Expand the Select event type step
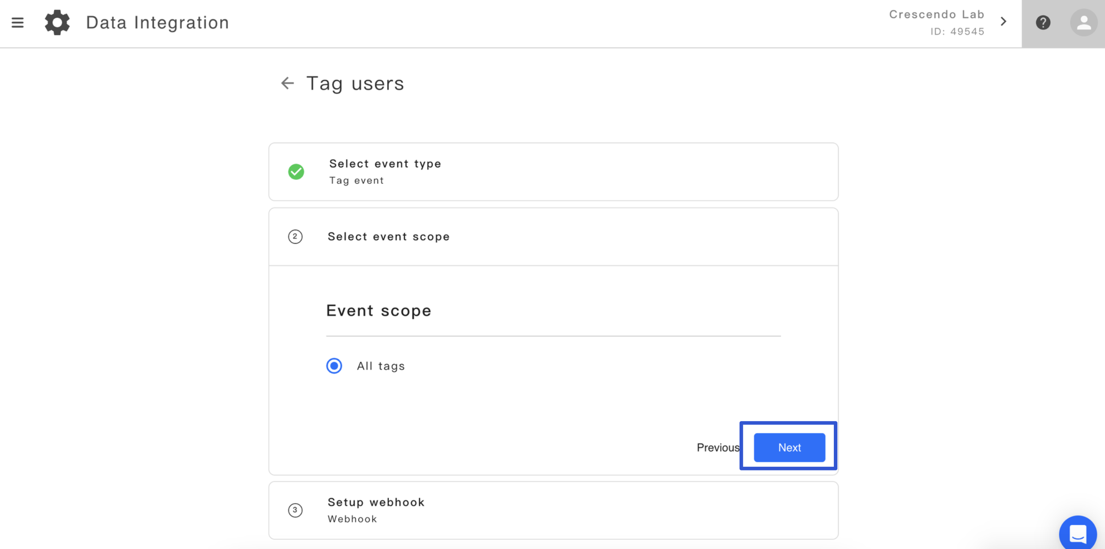 553,172
